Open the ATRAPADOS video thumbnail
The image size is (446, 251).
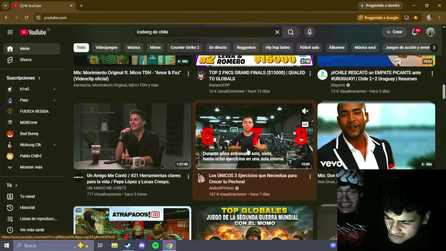pos(132,223)
